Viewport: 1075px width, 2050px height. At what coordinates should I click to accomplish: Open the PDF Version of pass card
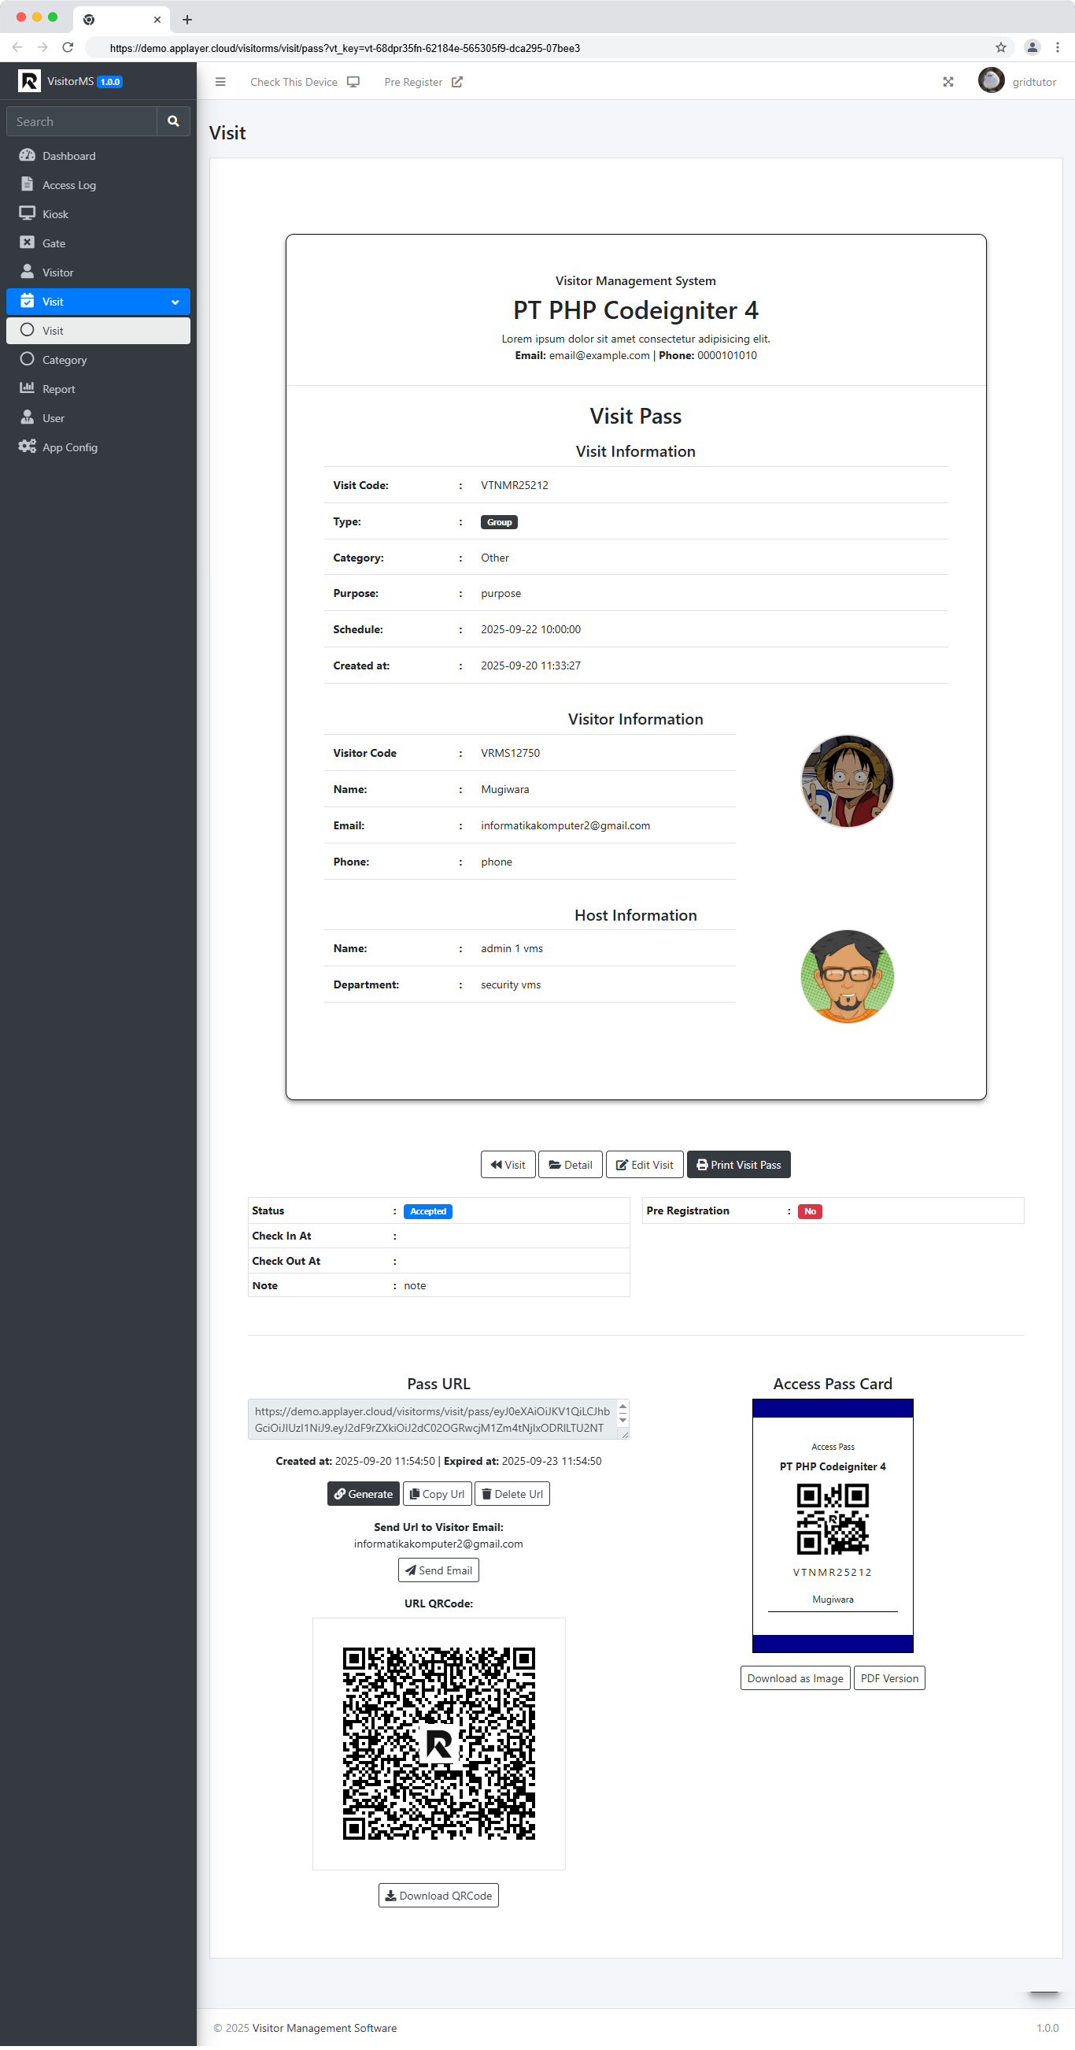(x=889, y=1679)
